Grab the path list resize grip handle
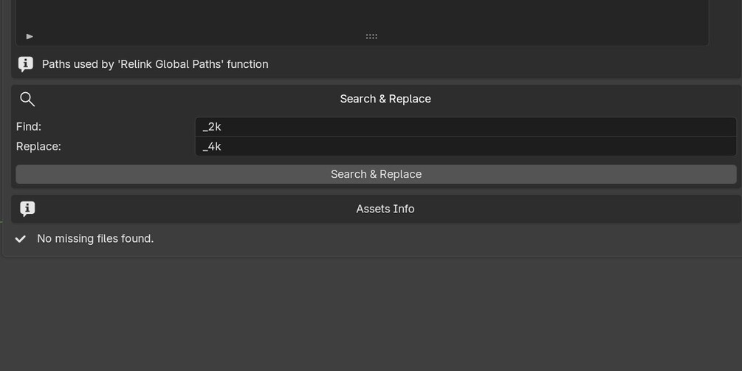The width and height of the screenshot is (742, 371). click(x=371, y=36)
